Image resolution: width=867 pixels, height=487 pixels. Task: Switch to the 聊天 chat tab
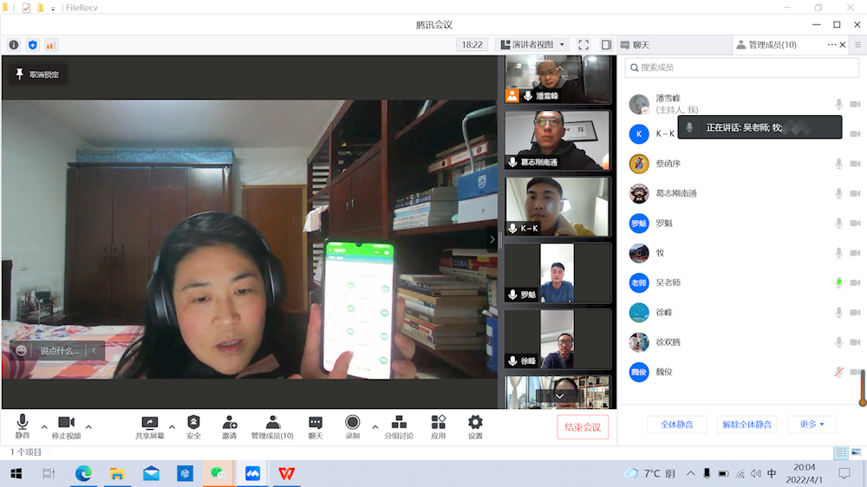[635, 45]
